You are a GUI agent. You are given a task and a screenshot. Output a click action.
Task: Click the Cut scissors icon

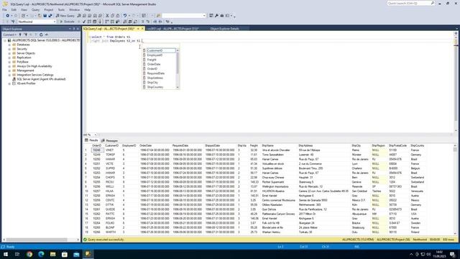coord(107,16)
